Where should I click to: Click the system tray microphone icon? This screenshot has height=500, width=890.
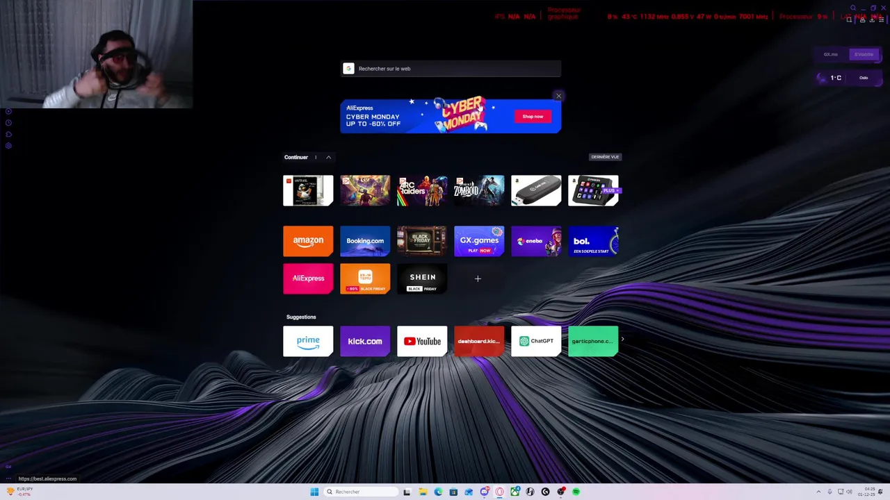tap(830, 492)
